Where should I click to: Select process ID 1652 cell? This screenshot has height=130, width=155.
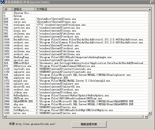7,51
